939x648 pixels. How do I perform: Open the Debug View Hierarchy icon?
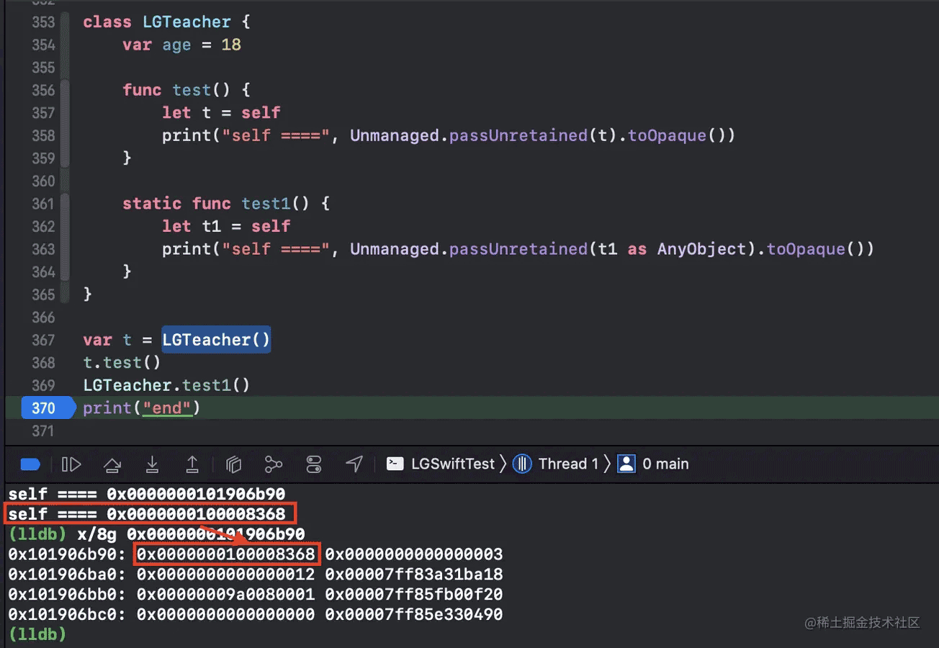click(233, 464)
